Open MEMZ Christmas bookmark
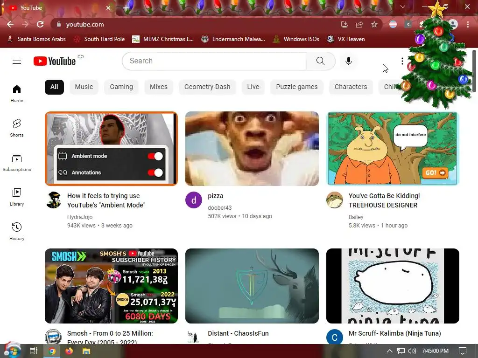This screenshot has height=358, width=478. tap(163, 39)
